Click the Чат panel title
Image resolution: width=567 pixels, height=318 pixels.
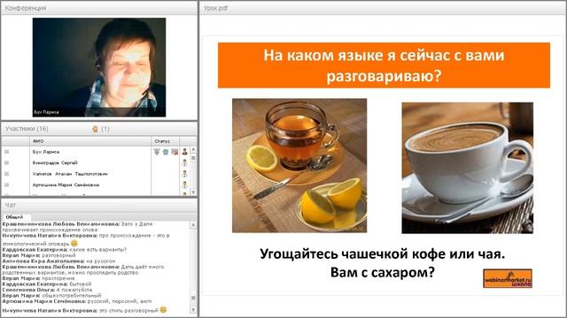11,205
